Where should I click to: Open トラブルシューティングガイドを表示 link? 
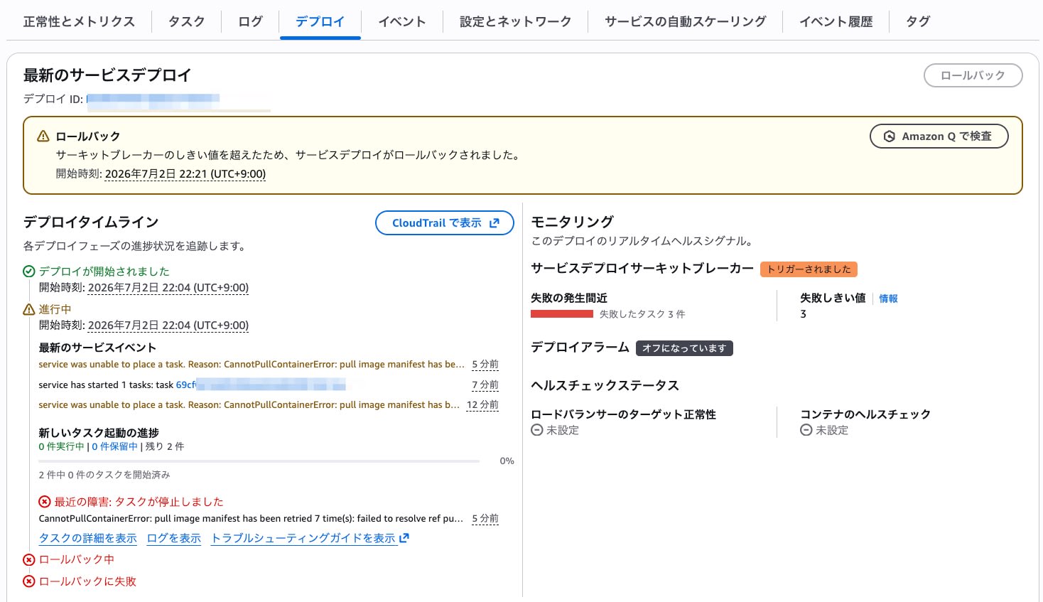pyautogui.click(x=303, y=538)
